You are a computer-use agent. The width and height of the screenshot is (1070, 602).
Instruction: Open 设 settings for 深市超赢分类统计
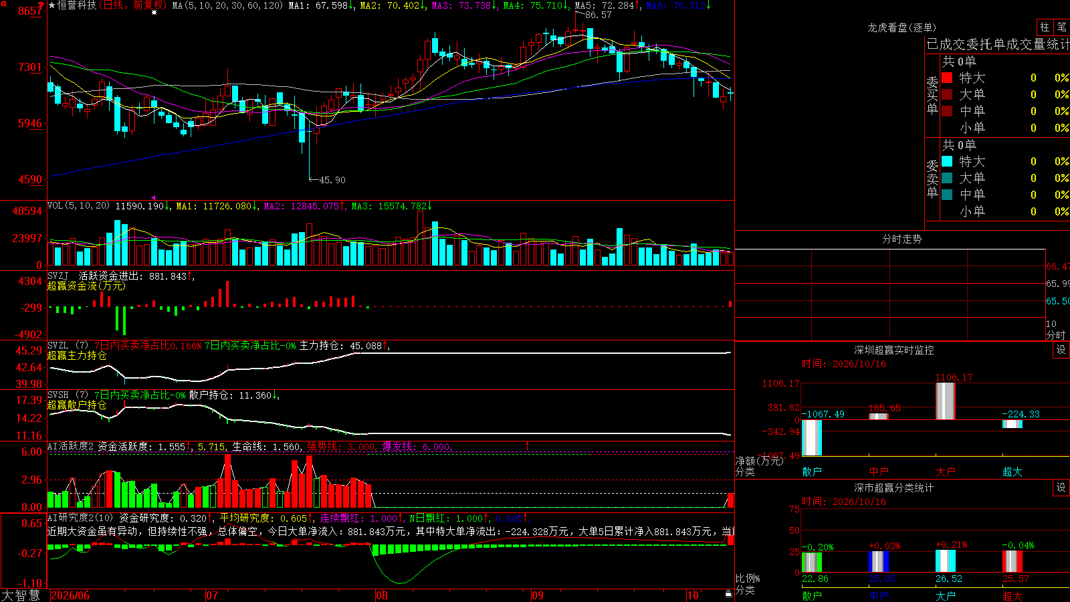[1061, 488]
